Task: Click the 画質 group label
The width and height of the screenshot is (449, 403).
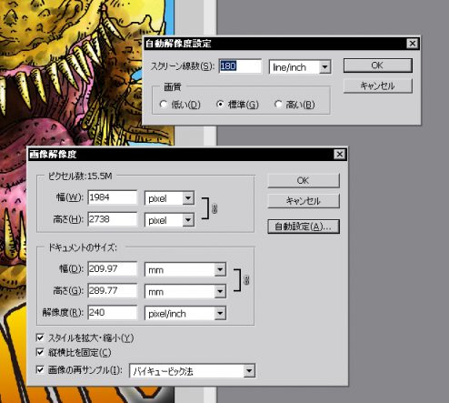Action: [173, 87]
